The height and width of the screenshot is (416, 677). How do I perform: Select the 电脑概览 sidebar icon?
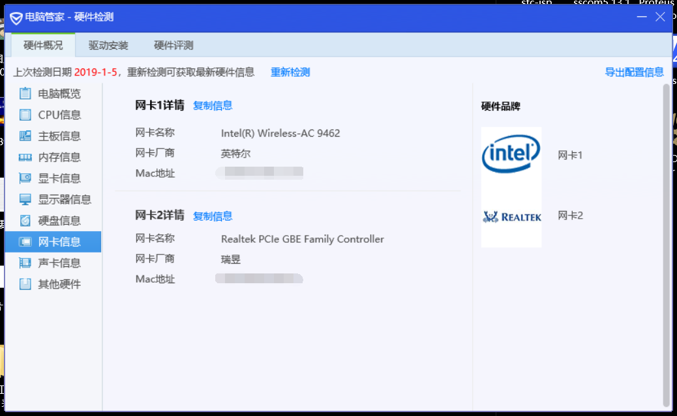click(x=25, y=93)
